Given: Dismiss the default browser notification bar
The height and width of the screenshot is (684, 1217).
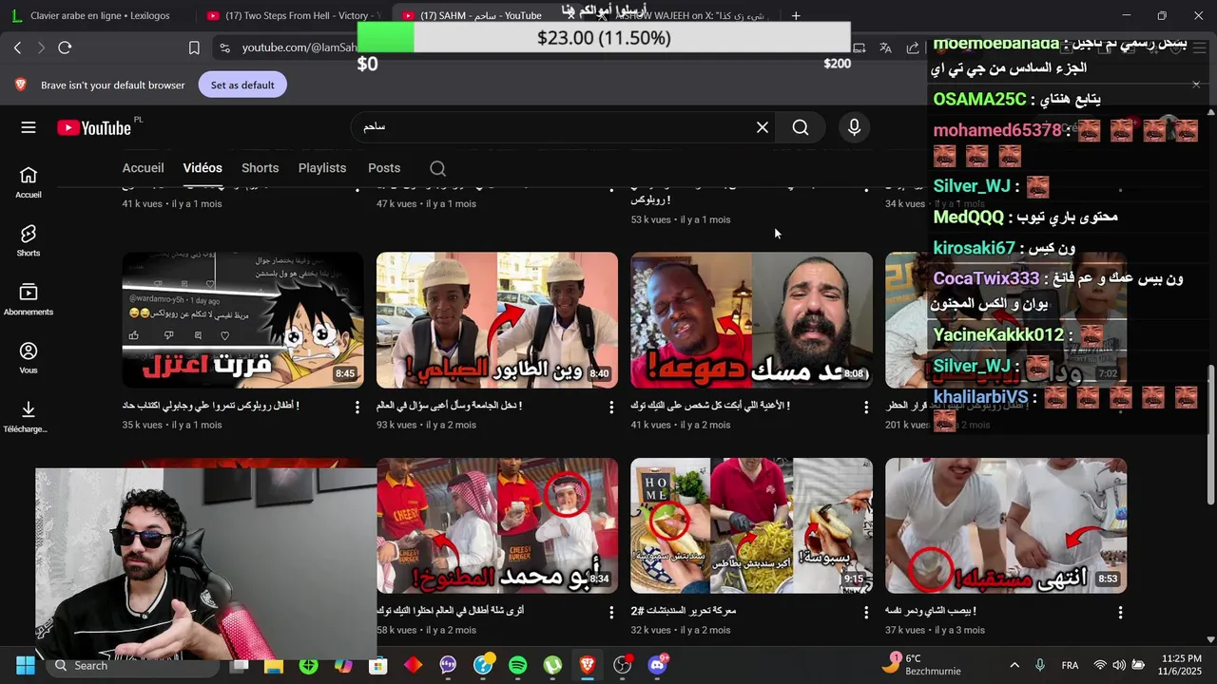Looking at the screenshot, I should click(x=1196, y=85).
